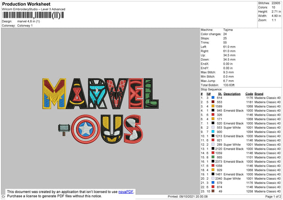Click the Stops value '25'
The width and height of the screenshot is (283, 200).
(225, 38)
